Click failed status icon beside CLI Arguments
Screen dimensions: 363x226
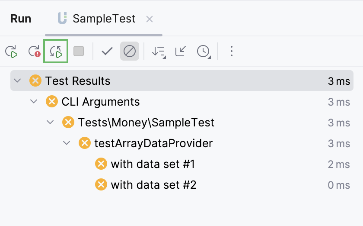52,102
